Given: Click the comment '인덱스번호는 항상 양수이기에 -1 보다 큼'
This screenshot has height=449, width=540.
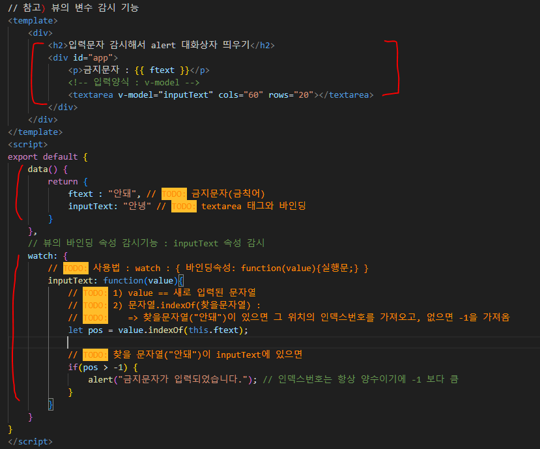Looking at the screenshot, I should click(368, 379).
